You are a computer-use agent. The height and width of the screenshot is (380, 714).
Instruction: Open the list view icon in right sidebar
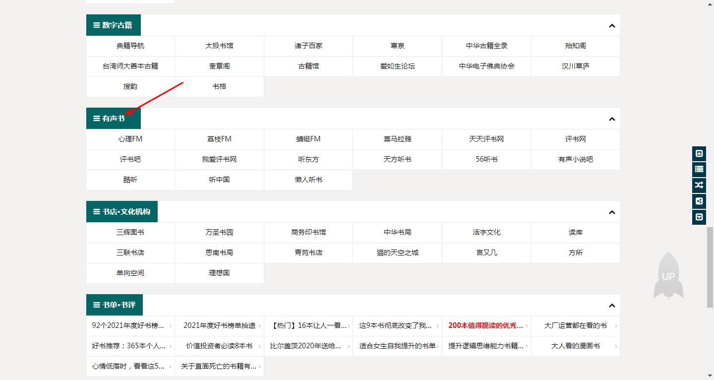(699, 169)
